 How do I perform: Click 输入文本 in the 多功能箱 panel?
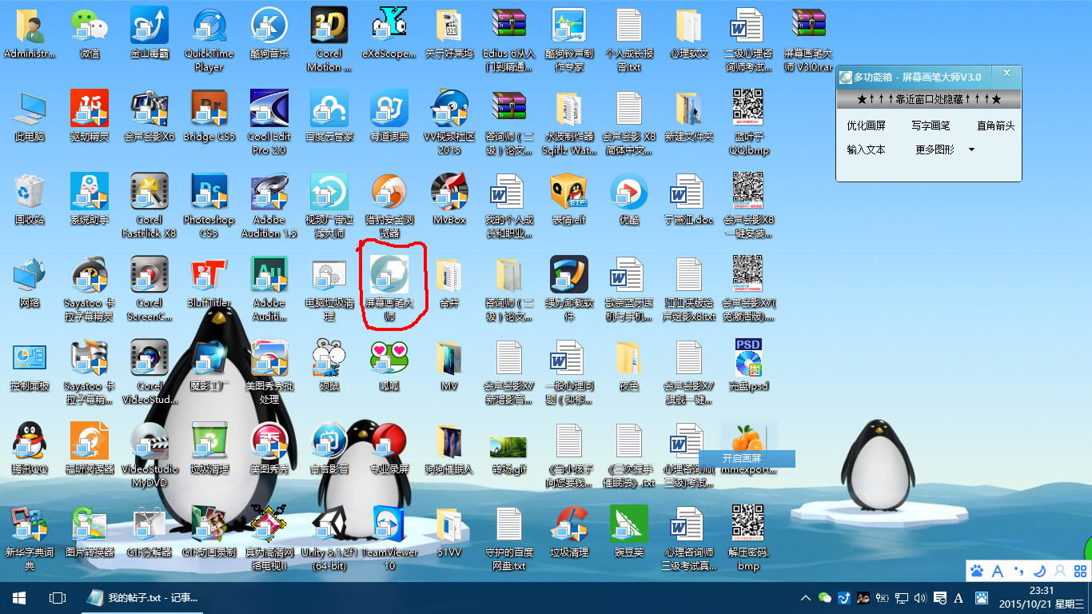pos(867,150)
